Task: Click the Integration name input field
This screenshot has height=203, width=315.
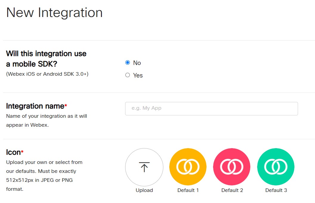Action: 211,109
